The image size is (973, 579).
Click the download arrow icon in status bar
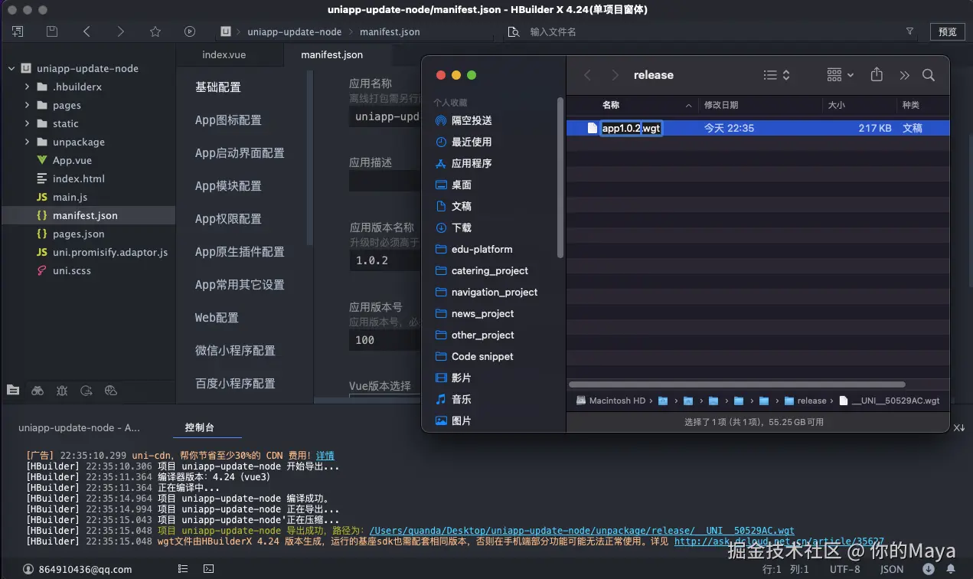pos(929,569)
